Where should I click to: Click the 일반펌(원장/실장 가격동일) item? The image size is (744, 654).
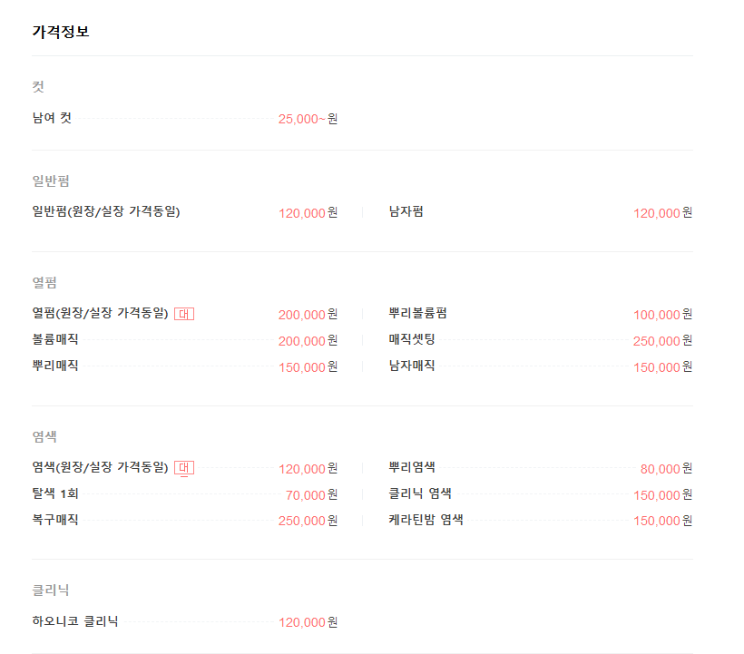coord(105,211)
